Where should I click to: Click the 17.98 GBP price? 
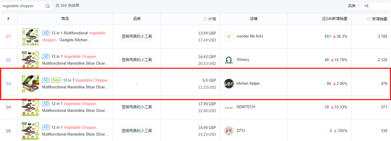tap(207, 104)
